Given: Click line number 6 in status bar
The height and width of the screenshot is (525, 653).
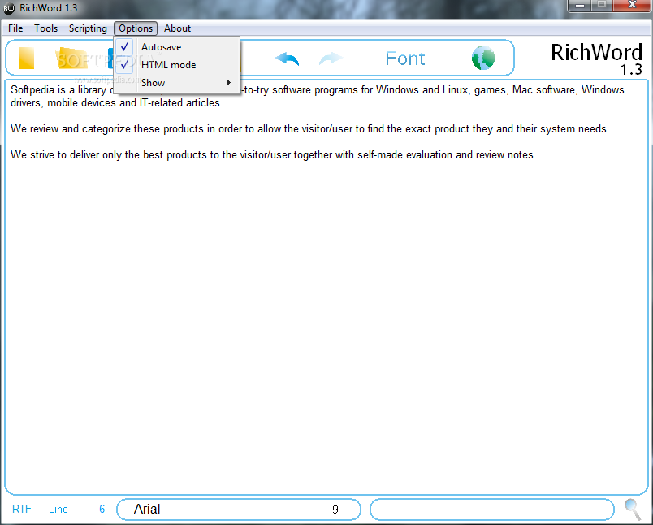Looking at the screenshot, I should click(x=102, y=509).
